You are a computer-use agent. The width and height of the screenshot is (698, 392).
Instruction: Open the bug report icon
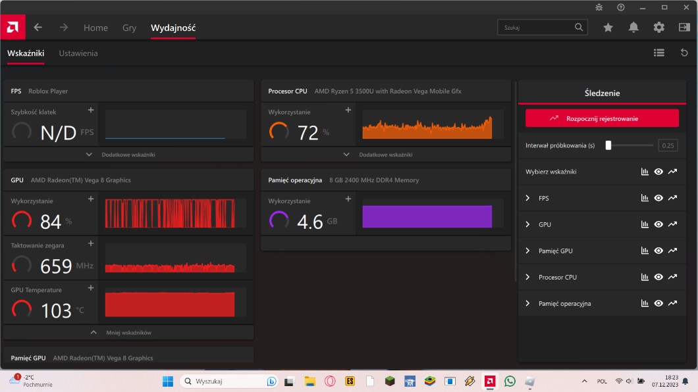pos(599,7)
